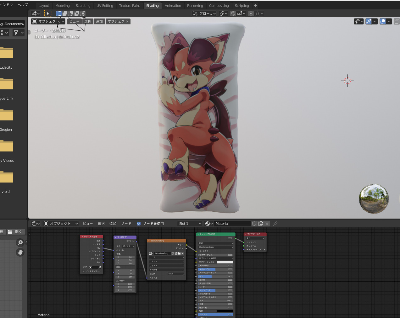400x318 pixels.
Task: Open the proportional falloff curve menu
Action: point(259,13)
